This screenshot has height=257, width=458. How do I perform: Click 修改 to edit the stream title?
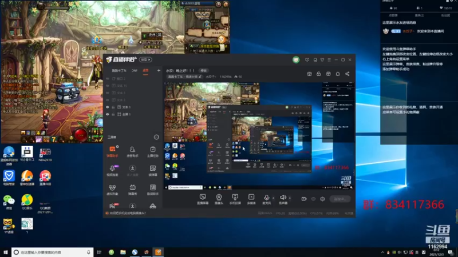204,70
